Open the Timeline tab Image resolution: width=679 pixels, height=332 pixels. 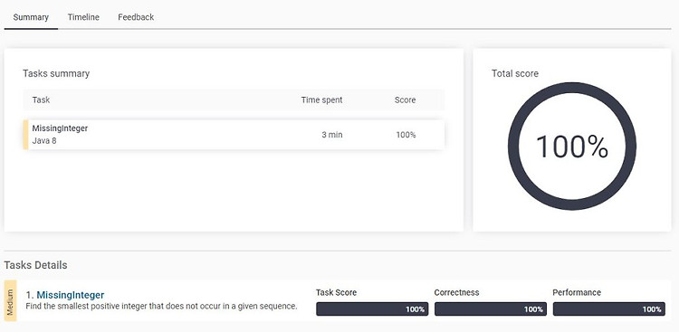tap(83, 17)
